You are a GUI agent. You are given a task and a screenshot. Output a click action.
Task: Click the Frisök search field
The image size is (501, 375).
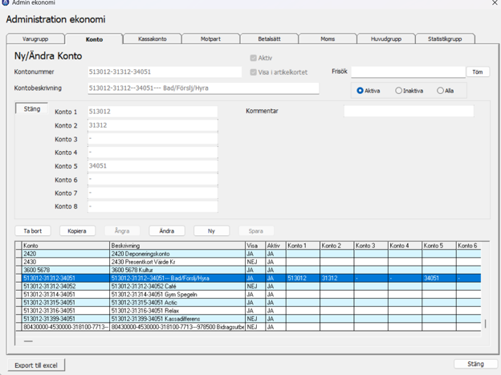408,72
